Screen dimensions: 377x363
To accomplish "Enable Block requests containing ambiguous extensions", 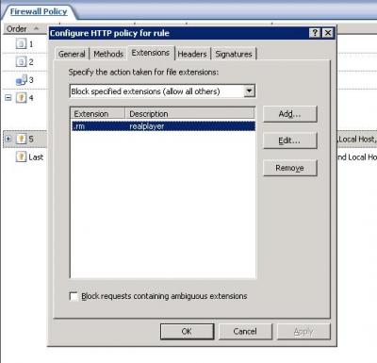I will [74, 296].
